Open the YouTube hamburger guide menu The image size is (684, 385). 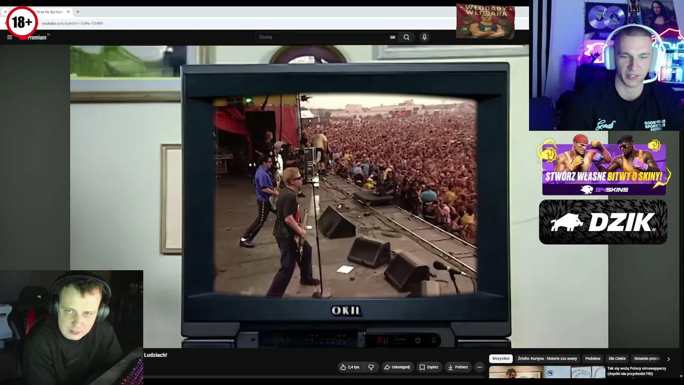tap(9, 37)
